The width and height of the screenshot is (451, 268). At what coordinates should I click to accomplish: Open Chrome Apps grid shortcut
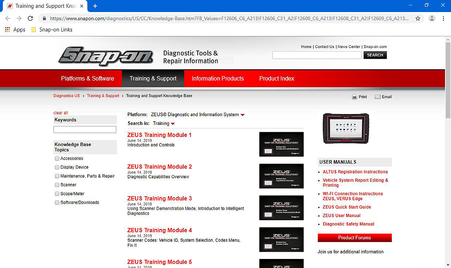pos(8,29)
